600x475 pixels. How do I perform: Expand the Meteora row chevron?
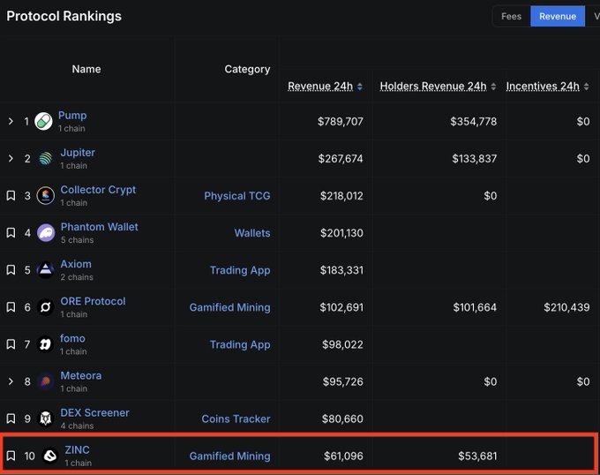[11, 381]
